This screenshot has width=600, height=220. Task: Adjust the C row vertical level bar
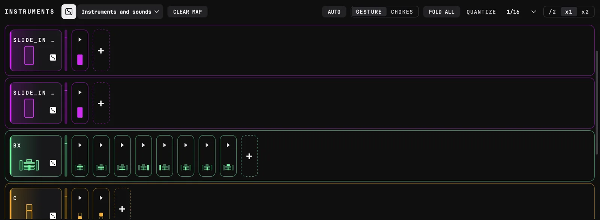point(66,204)
